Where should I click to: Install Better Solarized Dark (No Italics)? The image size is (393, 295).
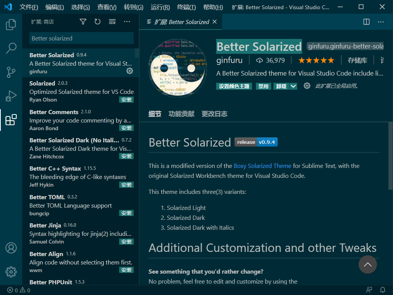[x=126, y=156]
